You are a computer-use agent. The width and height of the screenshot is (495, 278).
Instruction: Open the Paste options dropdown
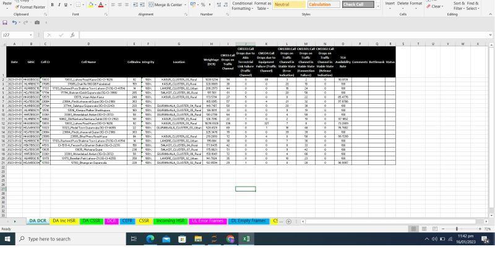7,7
